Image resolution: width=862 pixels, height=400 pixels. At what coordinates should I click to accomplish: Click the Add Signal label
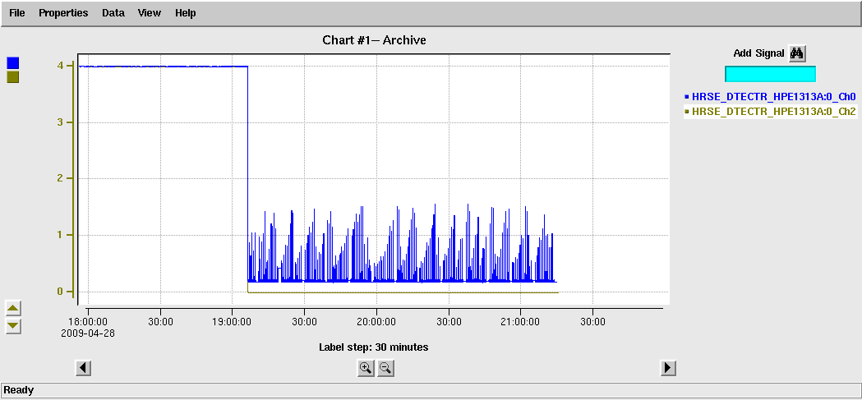pyautogui.click(x=758, y=53)
